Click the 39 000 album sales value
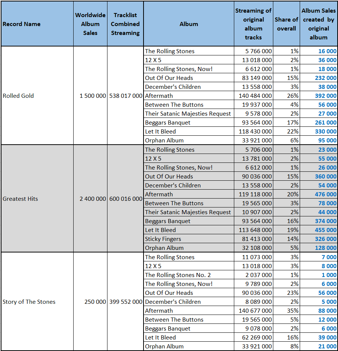The image size is (338, 351). pos(327,337)
